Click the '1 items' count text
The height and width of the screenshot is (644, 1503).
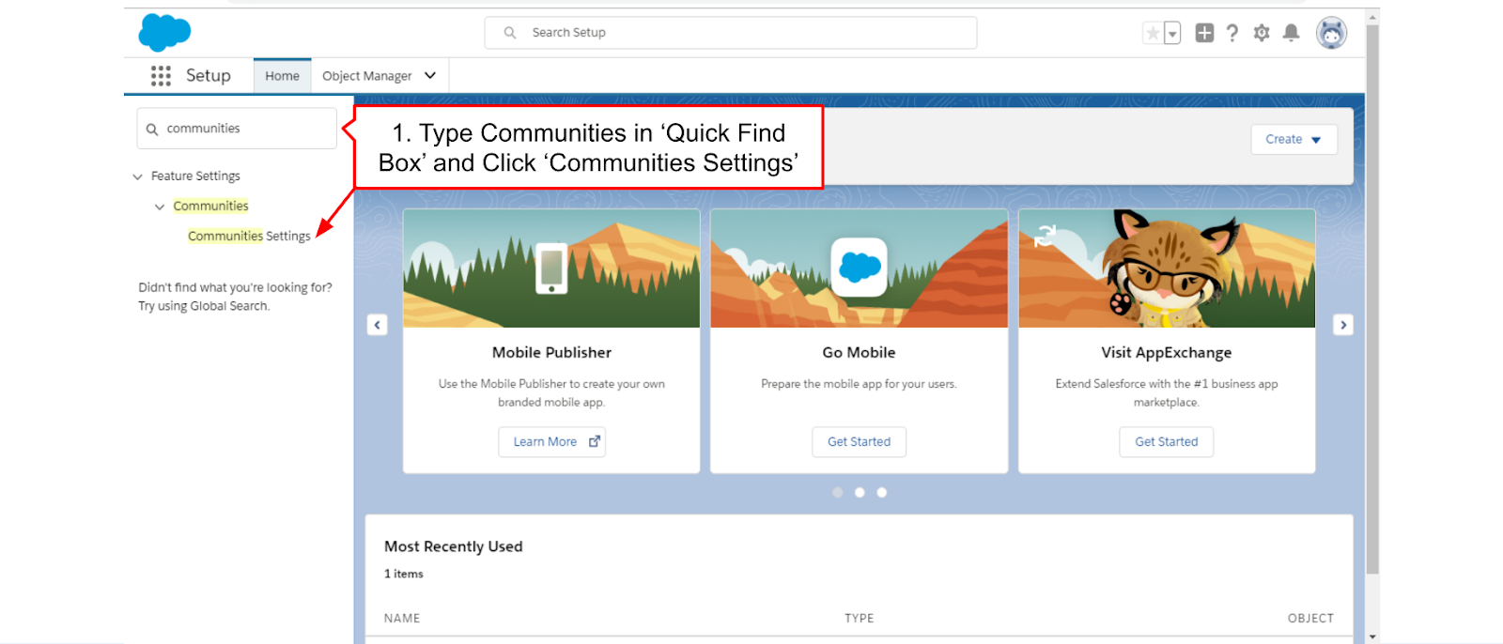click(404, 574)
